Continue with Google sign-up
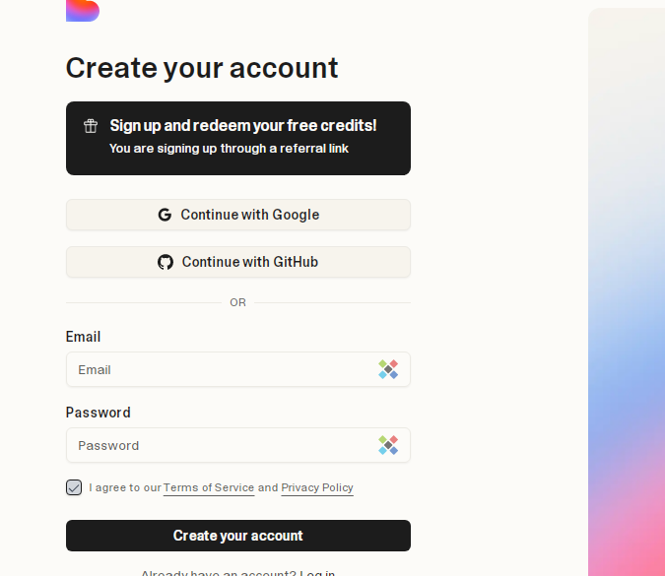The width and height of the screenshot is (665, 576). pyautogui.click(x=238, y=215)
